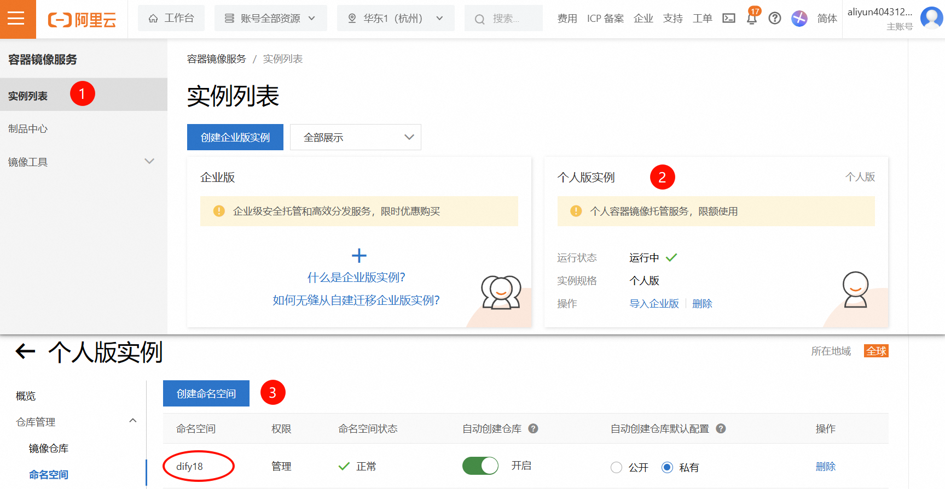Open the 支持 top menu
Viewport: 945px width, 489px height.
coord(673,19)
